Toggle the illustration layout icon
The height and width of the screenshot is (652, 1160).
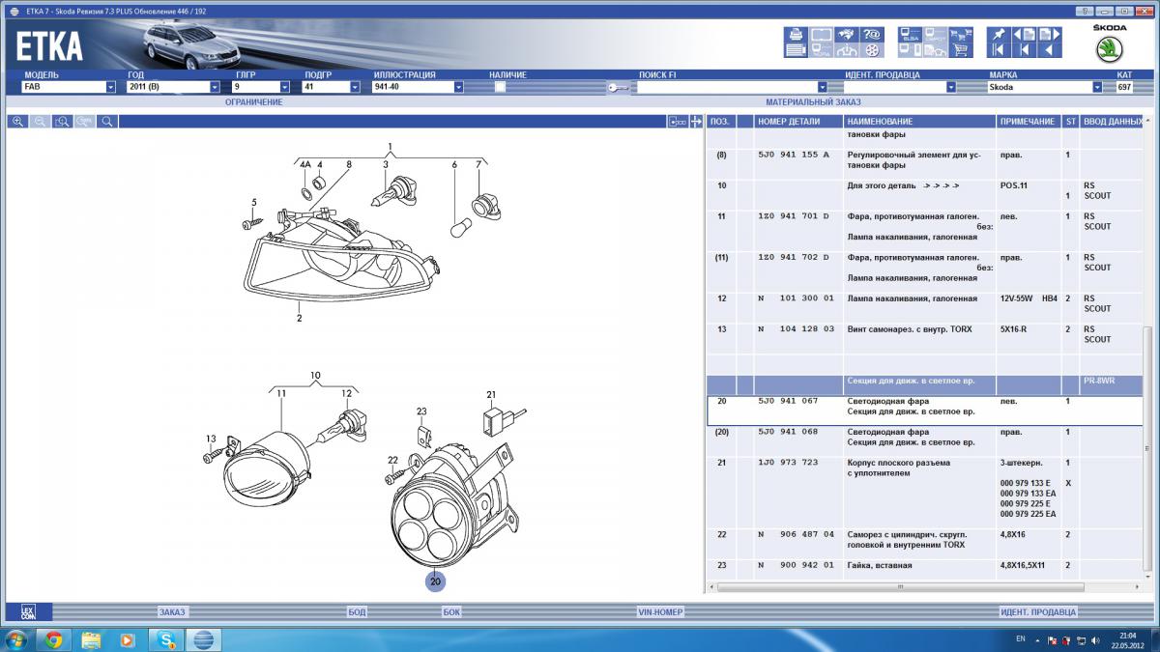677,122
